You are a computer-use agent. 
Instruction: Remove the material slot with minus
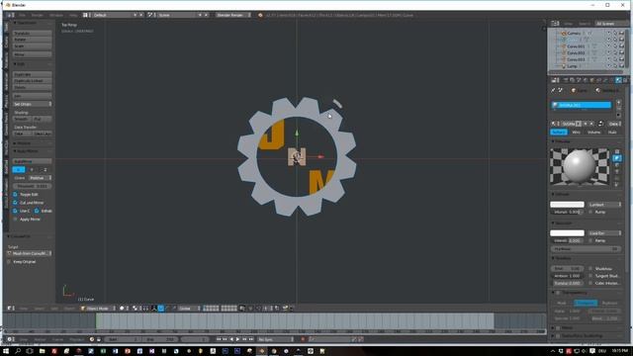point(619,109)
